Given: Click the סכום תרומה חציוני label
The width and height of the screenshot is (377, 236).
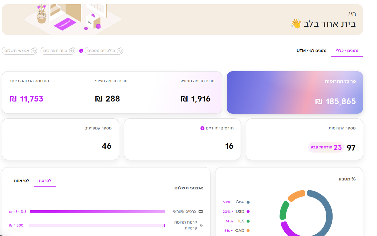Looking at the screenshot, I should coord(111,81).
